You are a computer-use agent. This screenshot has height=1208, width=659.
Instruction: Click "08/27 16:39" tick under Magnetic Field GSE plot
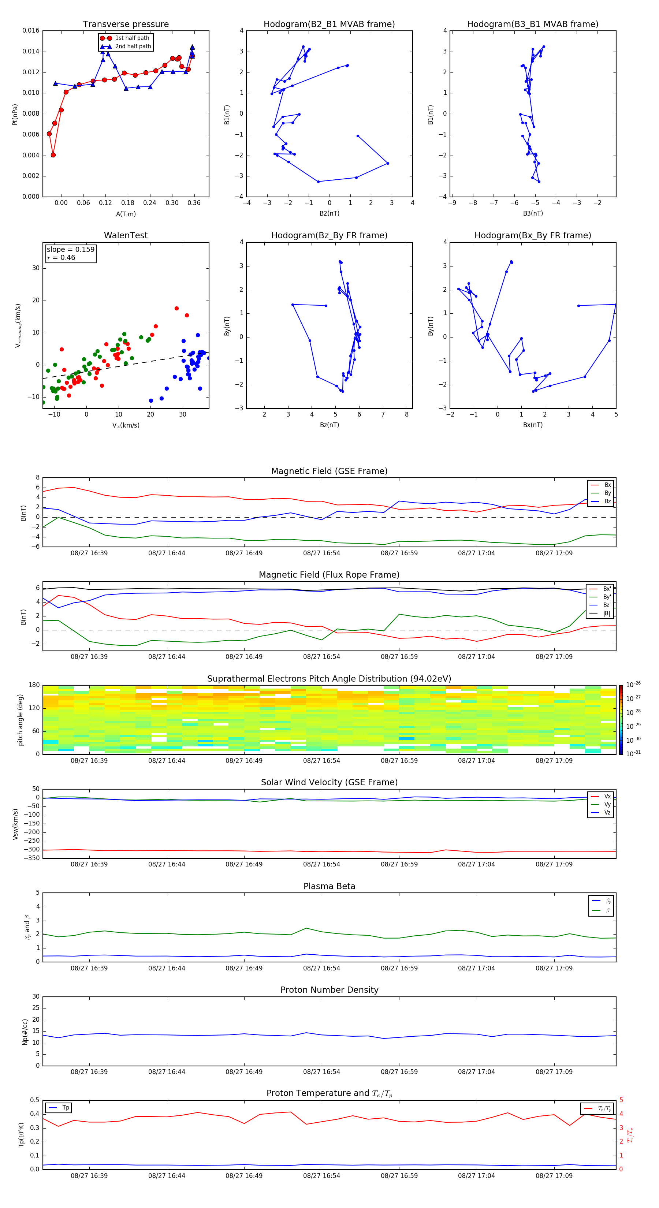tap(89, 553)
